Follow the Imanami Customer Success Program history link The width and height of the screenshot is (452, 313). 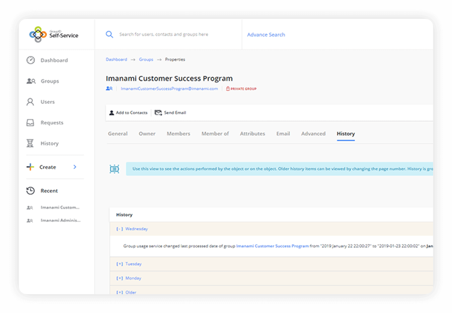pos(272,246)
